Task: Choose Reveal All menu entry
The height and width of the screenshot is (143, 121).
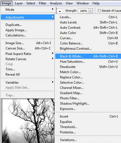Action: click(28, 75)
